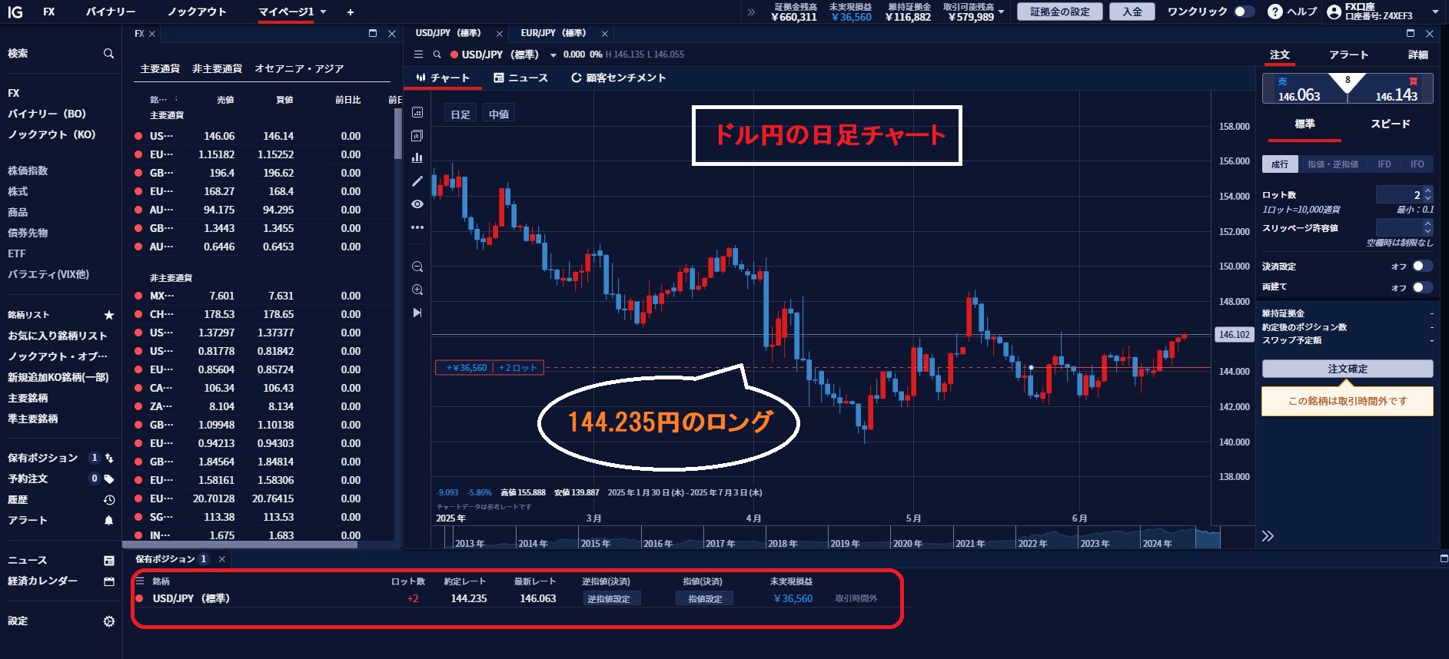Switch to the ニュース chart tab
The image size is (1449, 659).
pyautogui.click(x=521, y=78)
